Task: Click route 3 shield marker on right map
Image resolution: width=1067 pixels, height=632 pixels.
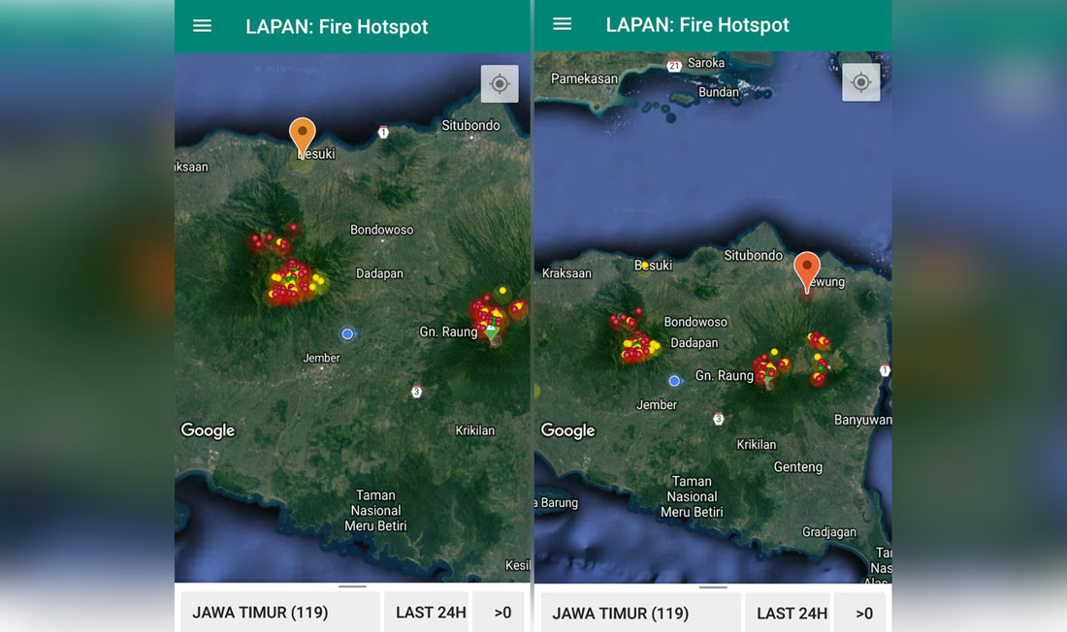Action: 718,419
